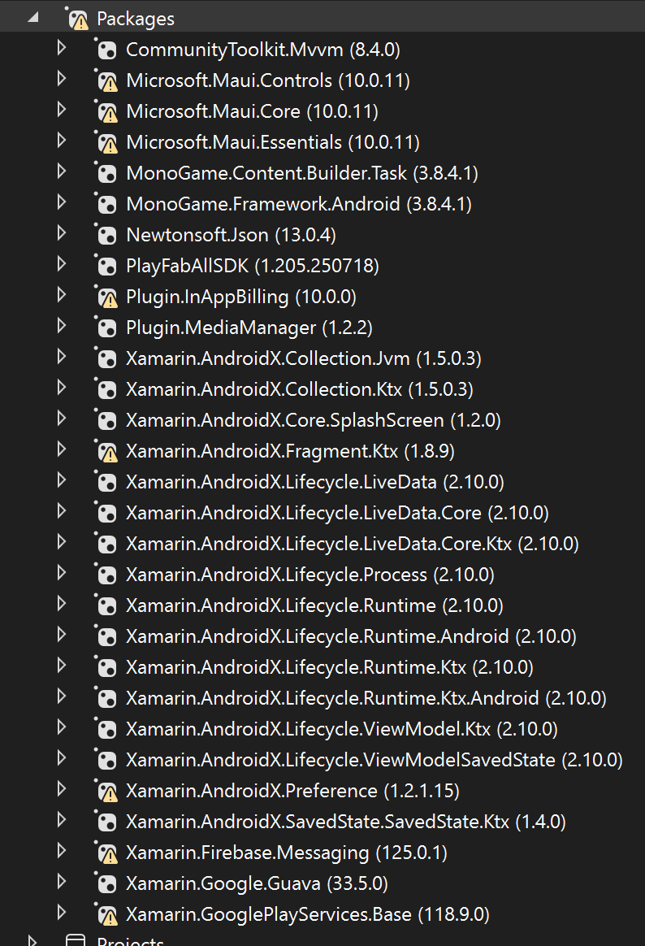Select Xamarin.AndroidX.SavedState.SavedState.Ktx (1.4.0)
Image resolution: width=645 pixels, height=946 pixels.
[x=345, y=822]
